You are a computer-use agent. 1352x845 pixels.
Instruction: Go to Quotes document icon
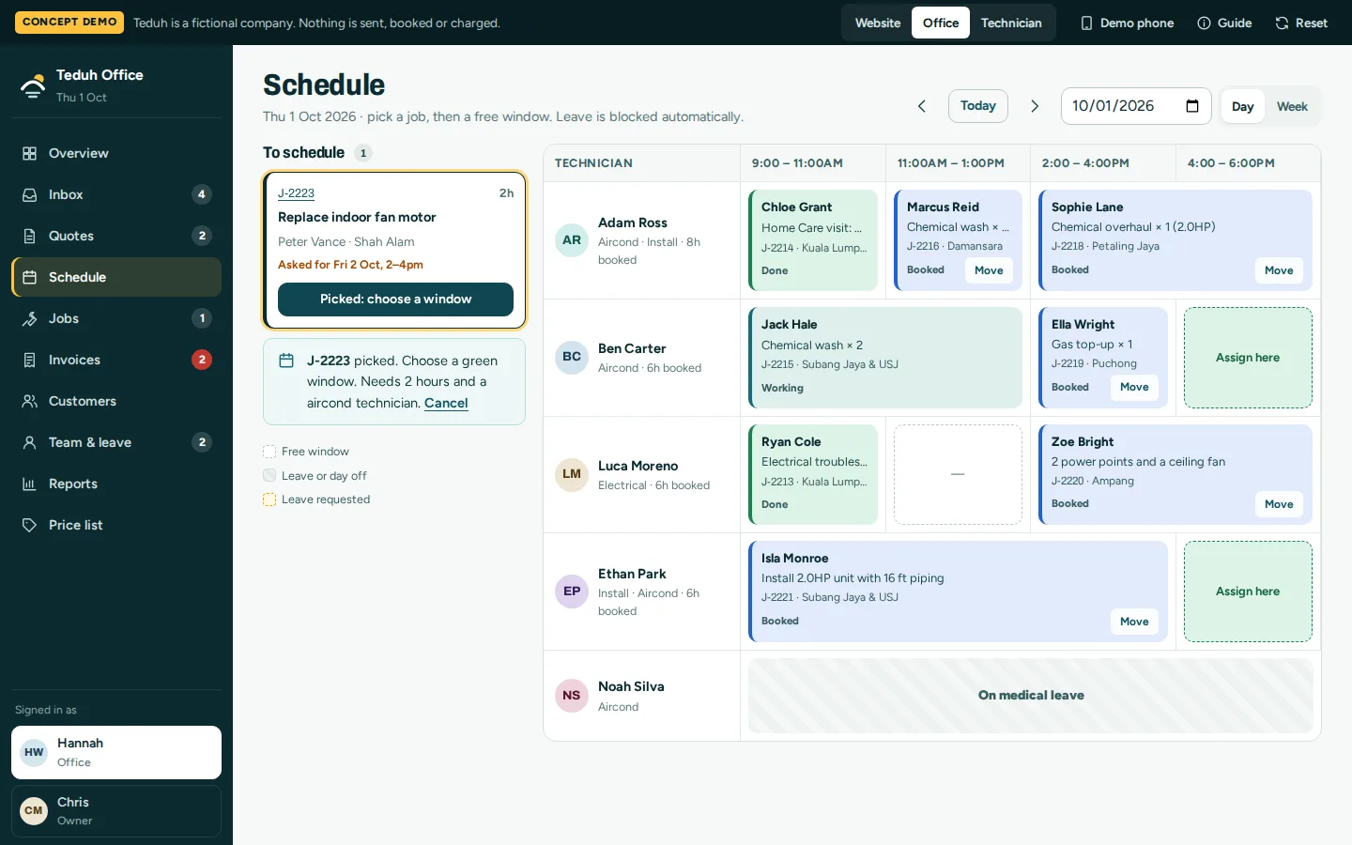30,236
